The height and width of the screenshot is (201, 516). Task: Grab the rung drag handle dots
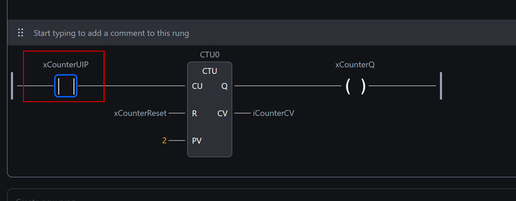tap(21, 33)
